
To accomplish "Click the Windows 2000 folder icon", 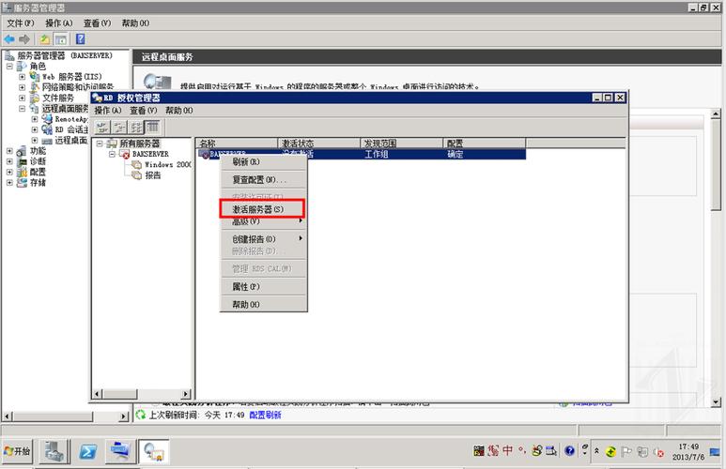I will [x=136, y=165].
